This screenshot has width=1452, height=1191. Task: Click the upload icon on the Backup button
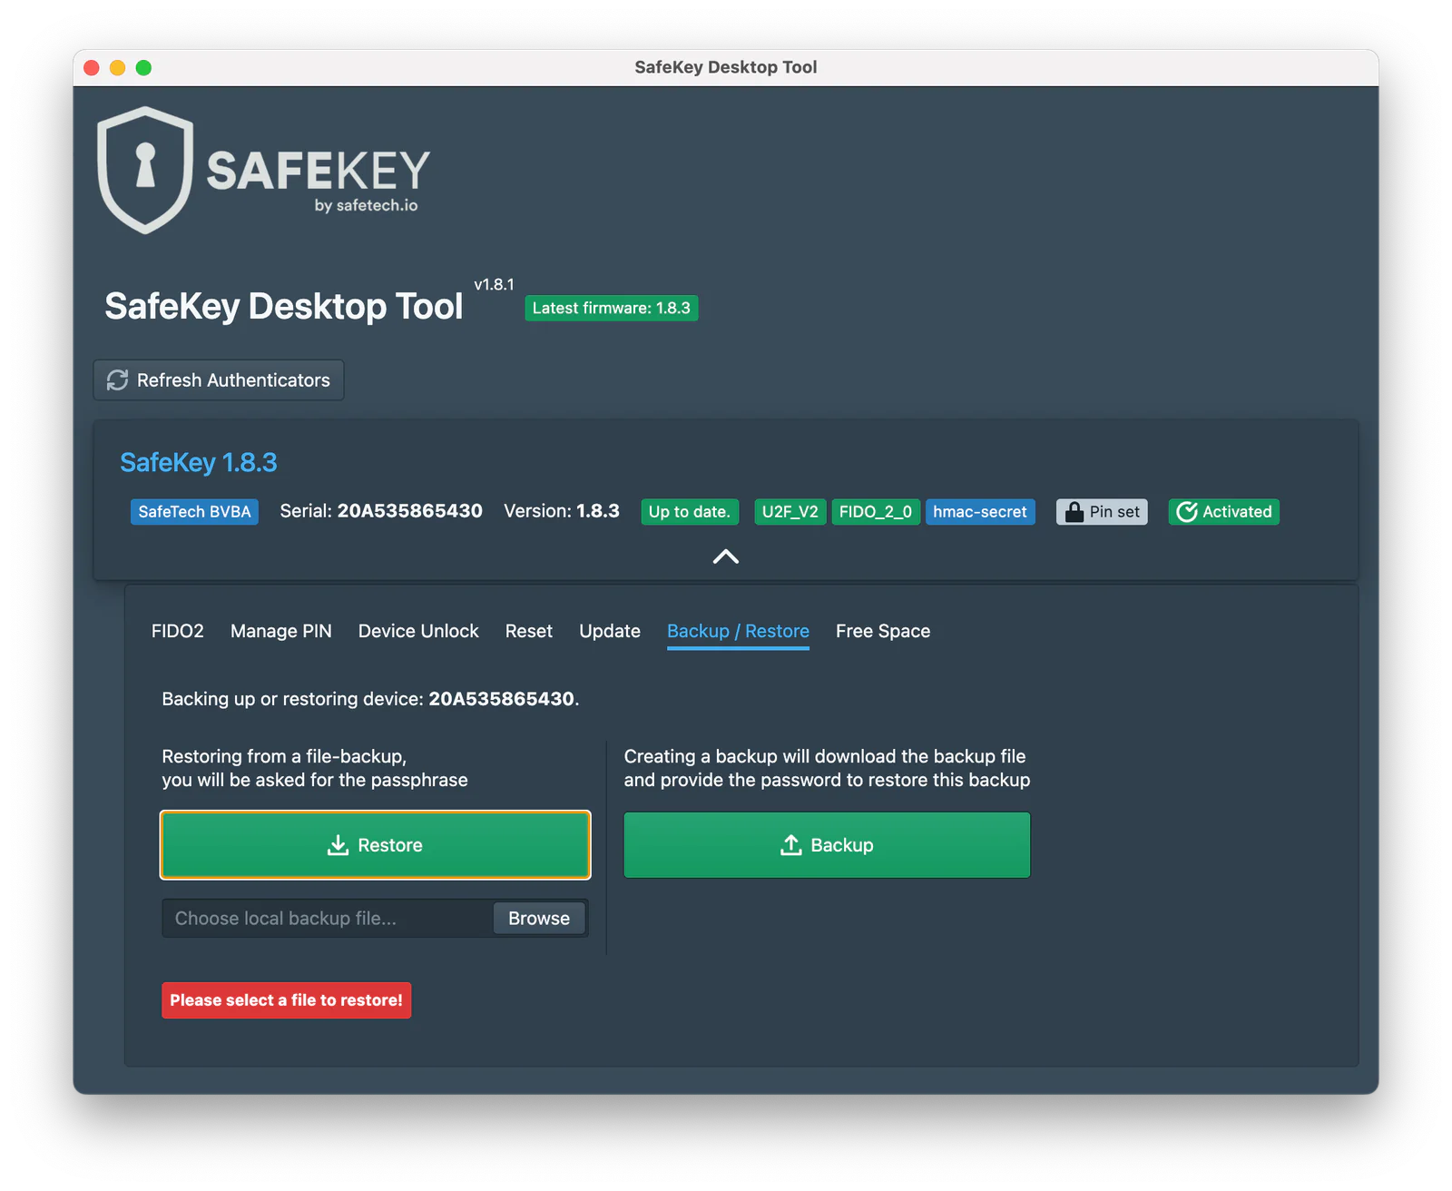pyautogui.click(x=791, y=845)
